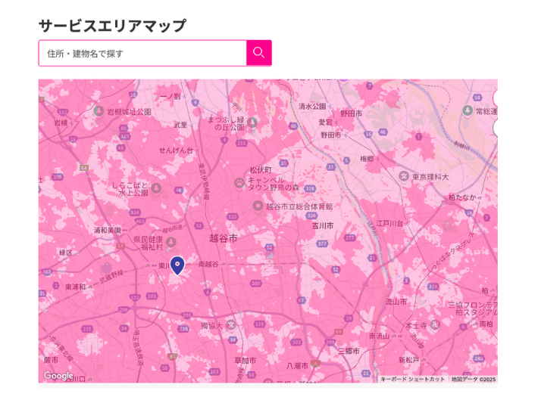Screen dimensions: 538x403
Task: Click the 越谷市 city label
Action: [224, 238]
